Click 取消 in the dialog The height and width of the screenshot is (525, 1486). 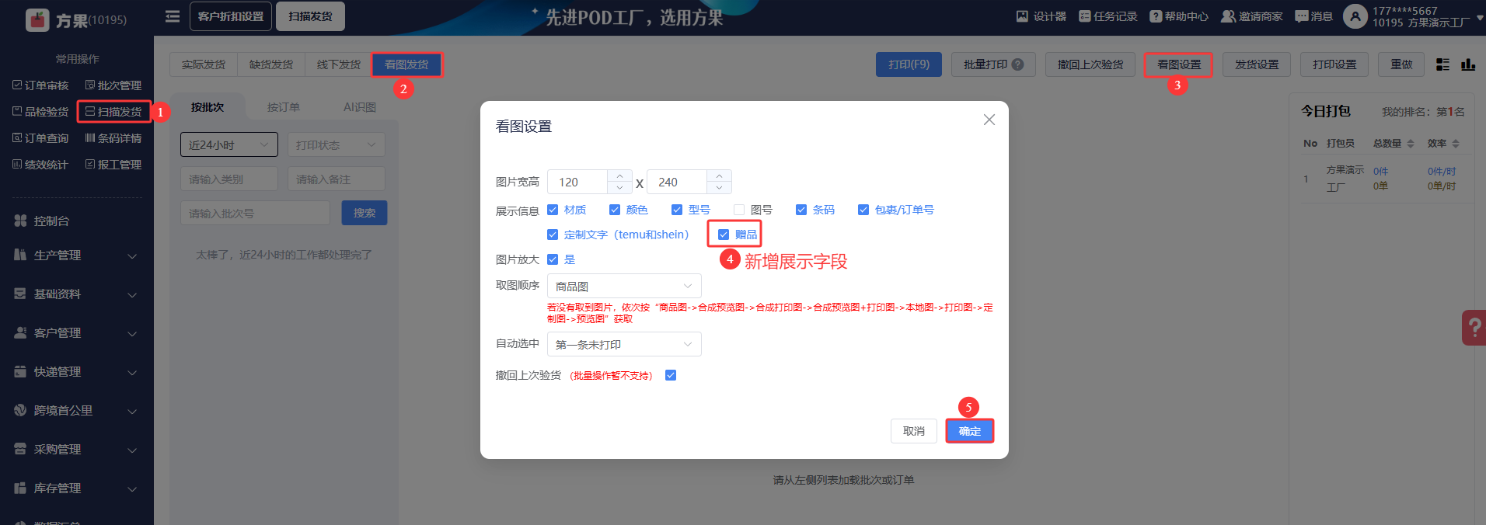coord(914,431)
